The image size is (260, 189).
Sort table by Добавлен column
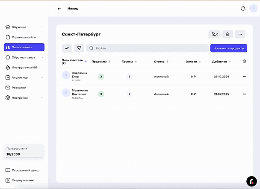[221, 62]
